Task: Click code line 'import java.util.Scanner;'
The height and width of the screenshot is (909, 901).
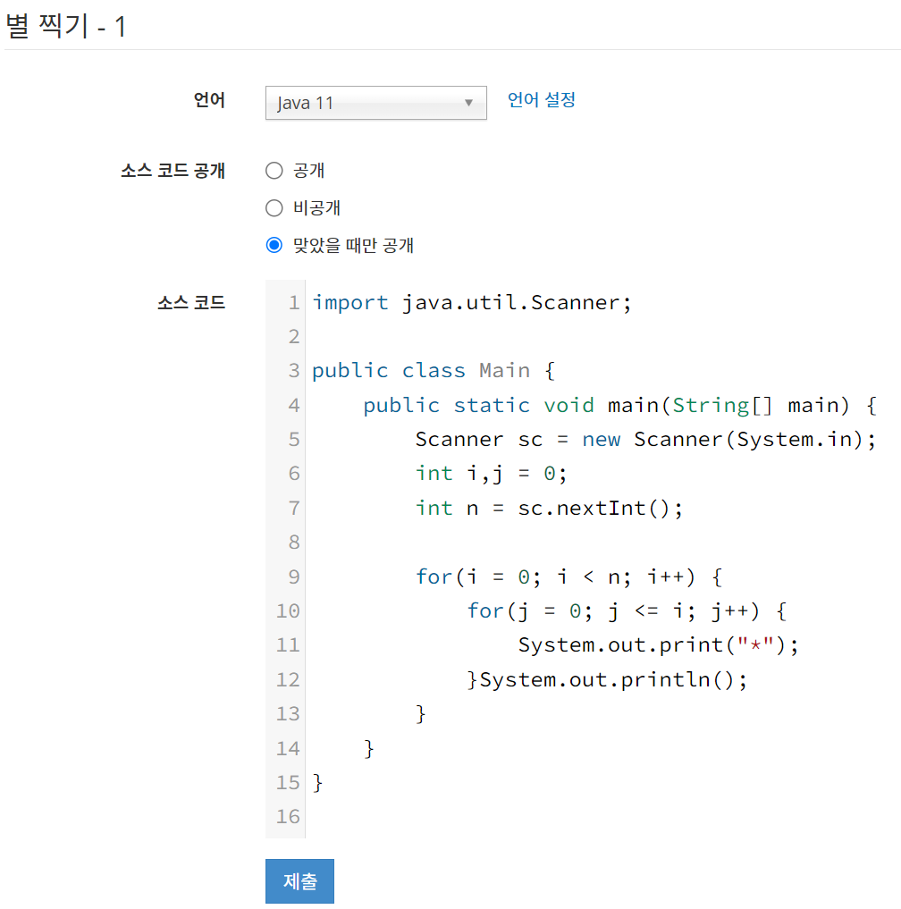Action: click(471, 303)
